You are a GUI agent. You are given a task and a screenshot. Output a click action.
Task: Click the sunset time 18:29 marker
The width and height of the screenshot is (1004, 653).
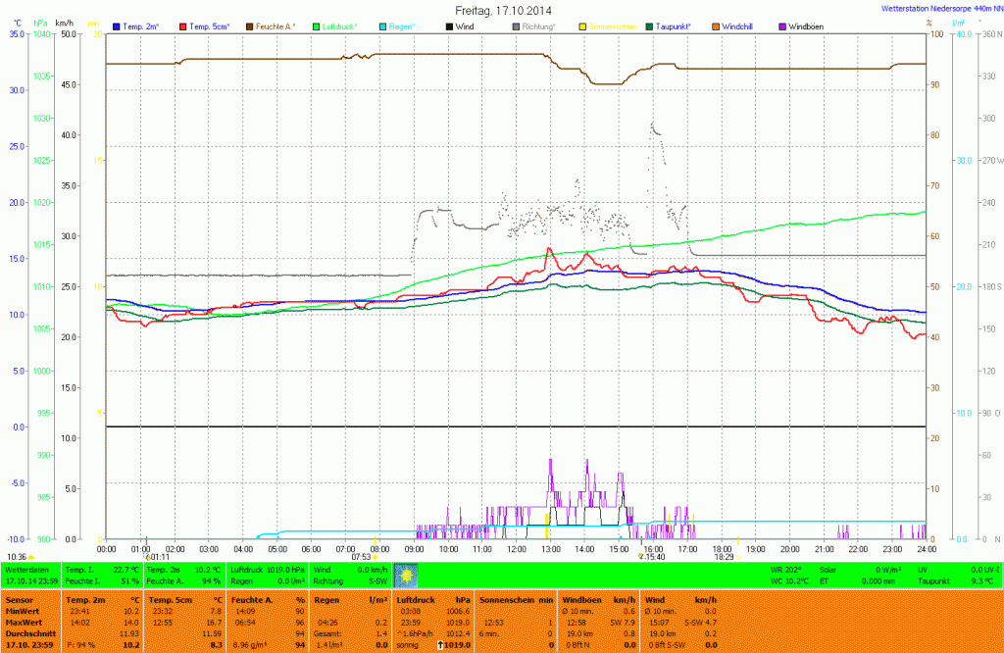[x=724, y=557]
